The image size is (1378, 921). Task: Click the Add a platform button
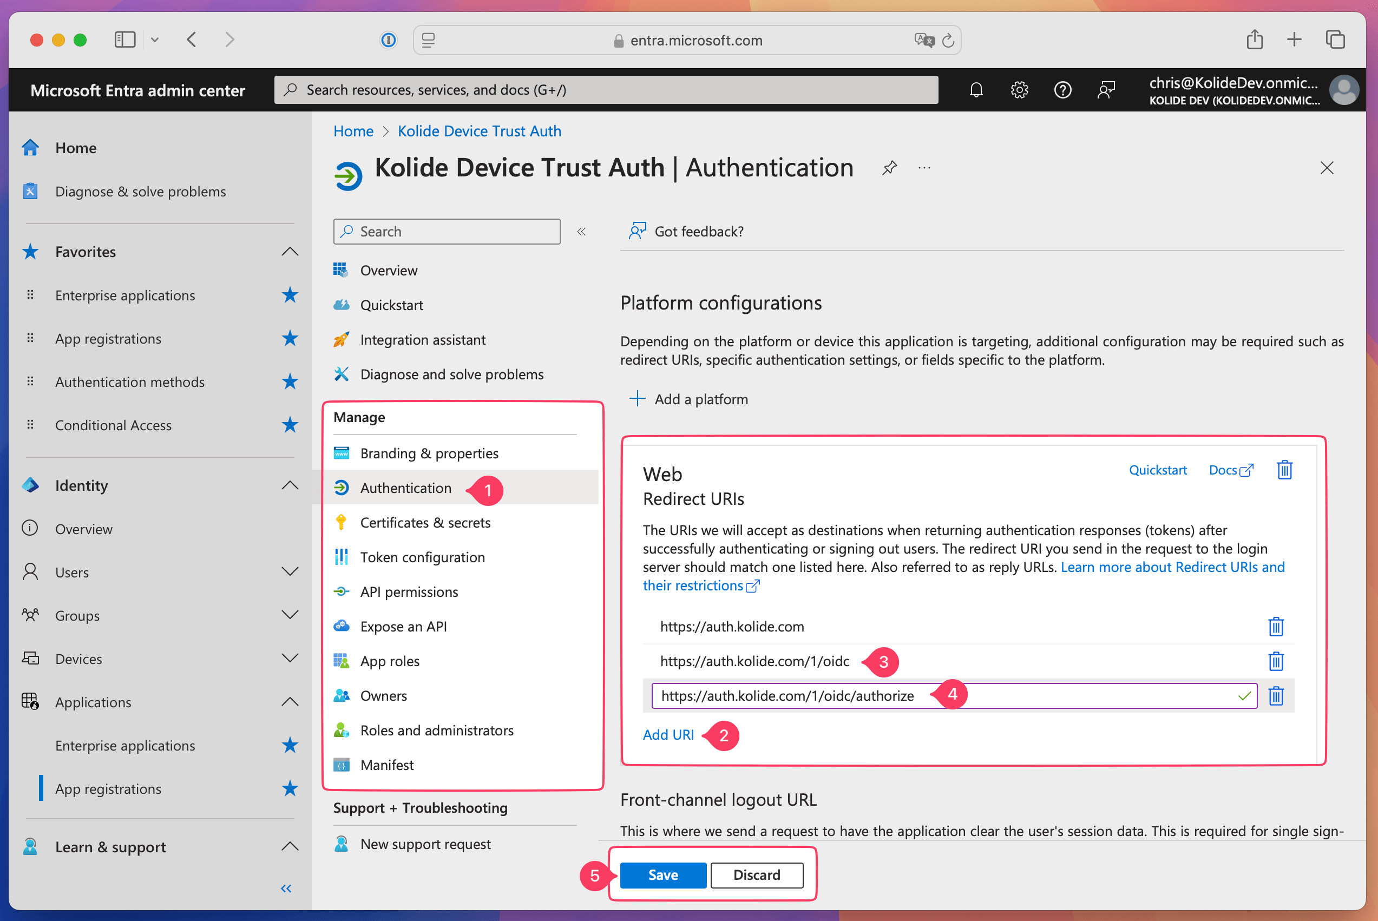click(689, 399)
